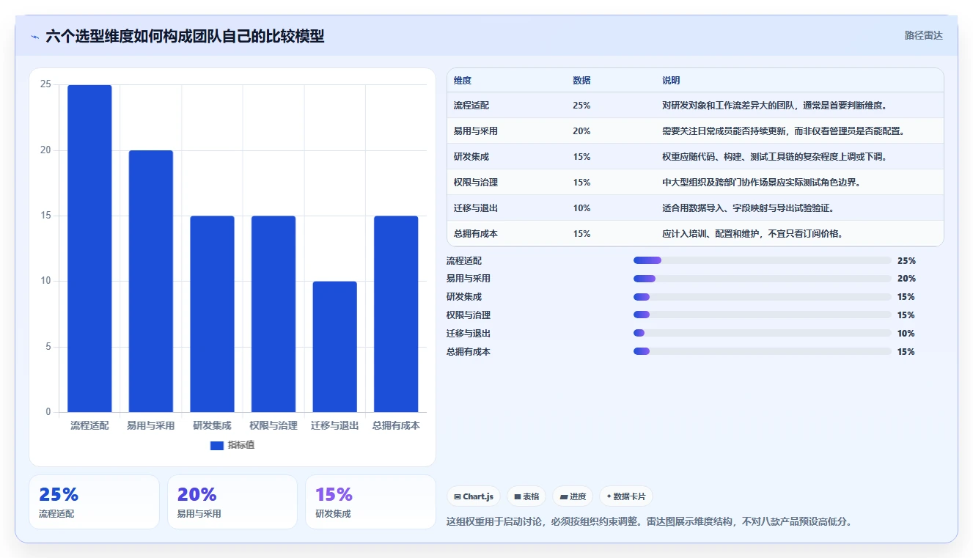Click the 20% cell in the table
This screenshot has height=558, width=973.
(581, 131)
